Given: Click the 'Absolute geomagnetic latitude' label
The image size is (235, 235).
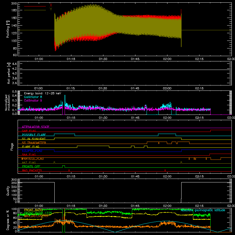Looking at the screenshot, I should point(203,210).
